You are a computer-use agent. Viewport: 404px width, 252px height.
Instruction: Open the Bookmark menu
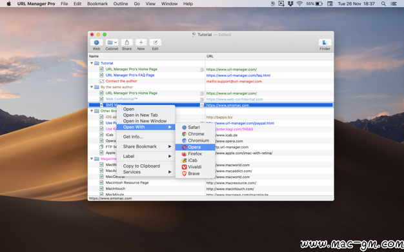coord(97,4)
